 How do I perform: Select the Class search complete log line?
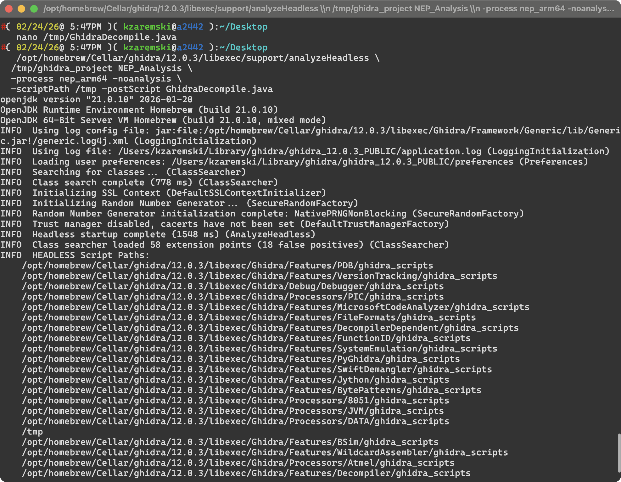point(139,182)
